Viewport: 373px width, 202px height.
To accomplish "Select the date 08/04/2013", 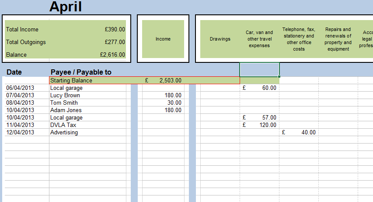I will point(20,103).
